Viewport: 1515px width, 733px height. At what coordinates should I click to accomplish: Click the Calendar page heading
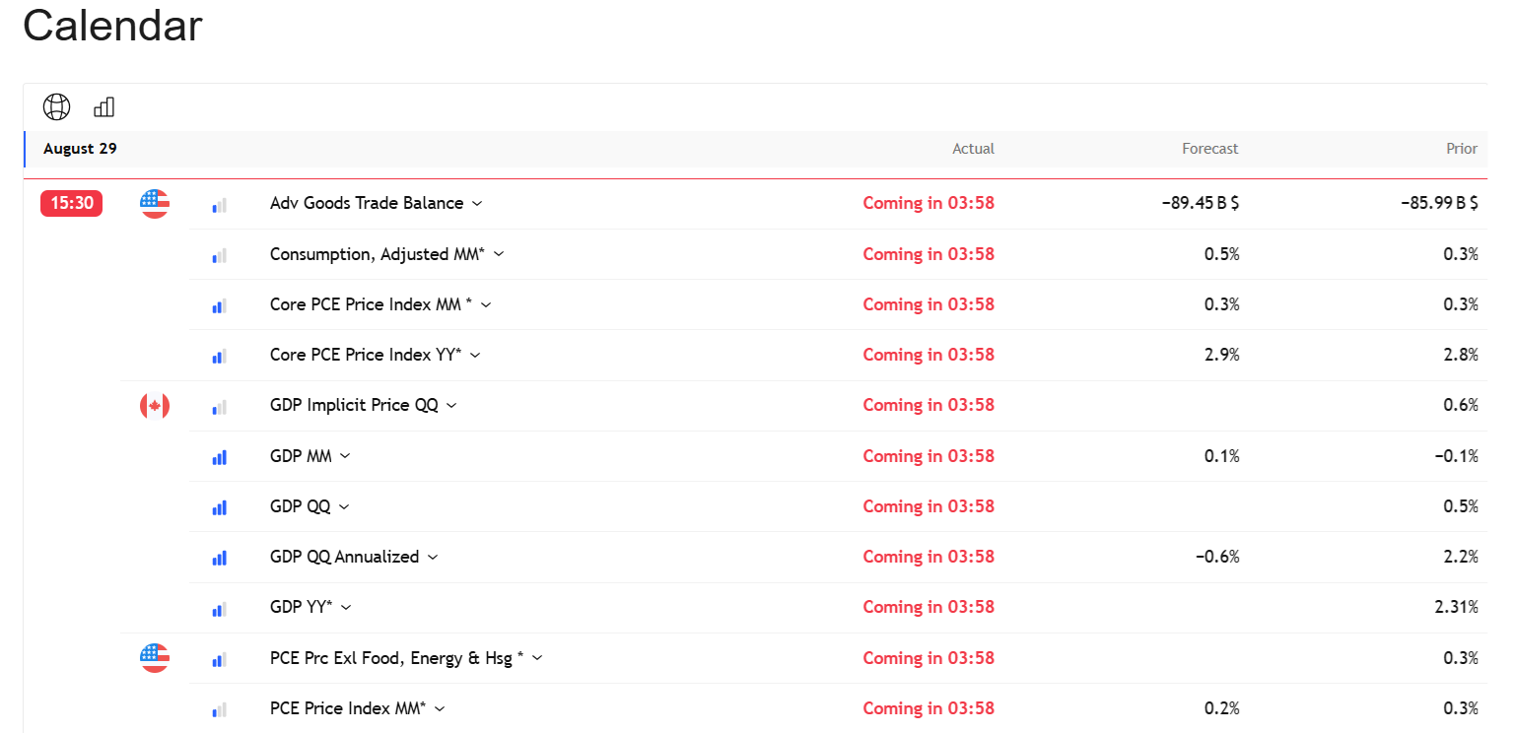[112, 26]
